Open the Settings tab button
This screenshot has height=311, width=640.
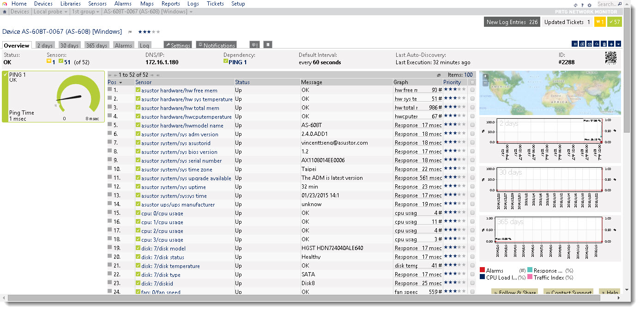[177, 45]
